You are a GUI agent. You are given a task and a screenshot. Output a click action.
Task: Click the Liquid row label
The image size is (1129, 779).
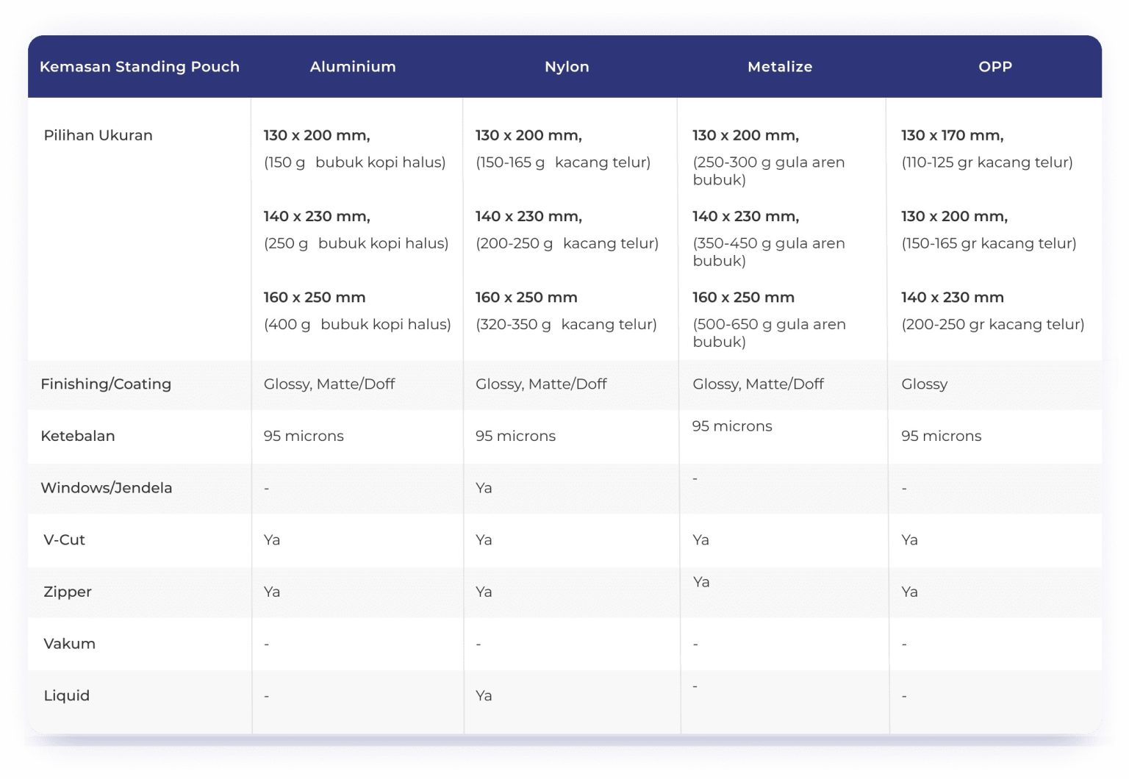67,695
